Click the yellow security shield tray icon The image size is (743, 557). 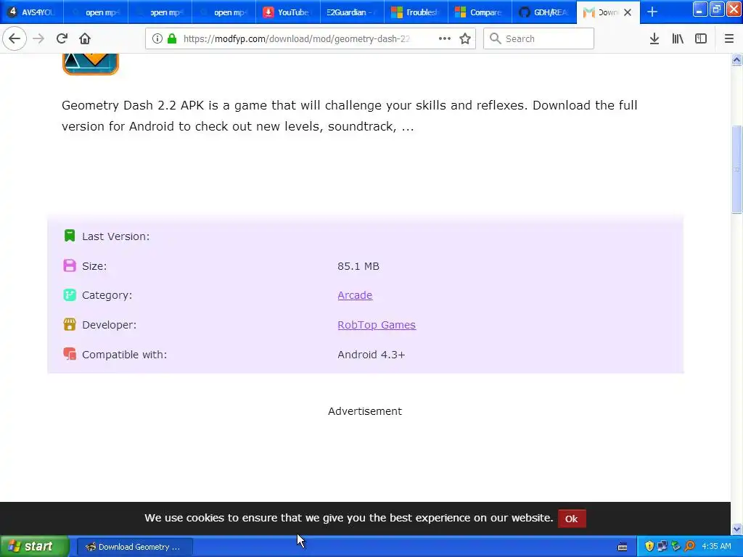(649, 547)
